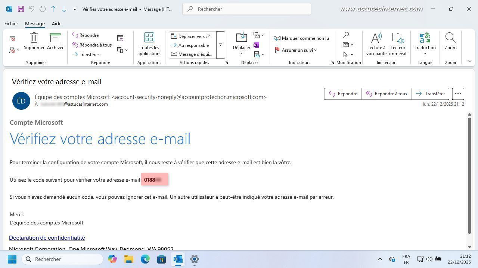Save the message with the floppy icon
This screenshot has height=268, width=478.
pyautogui.click(x=21, y=9)
